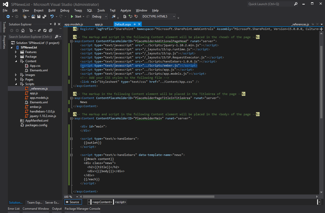This screenshot has height=213, width=325.
Task: Click the Uncomment selection toolbar icon
Action: (136, 17)
